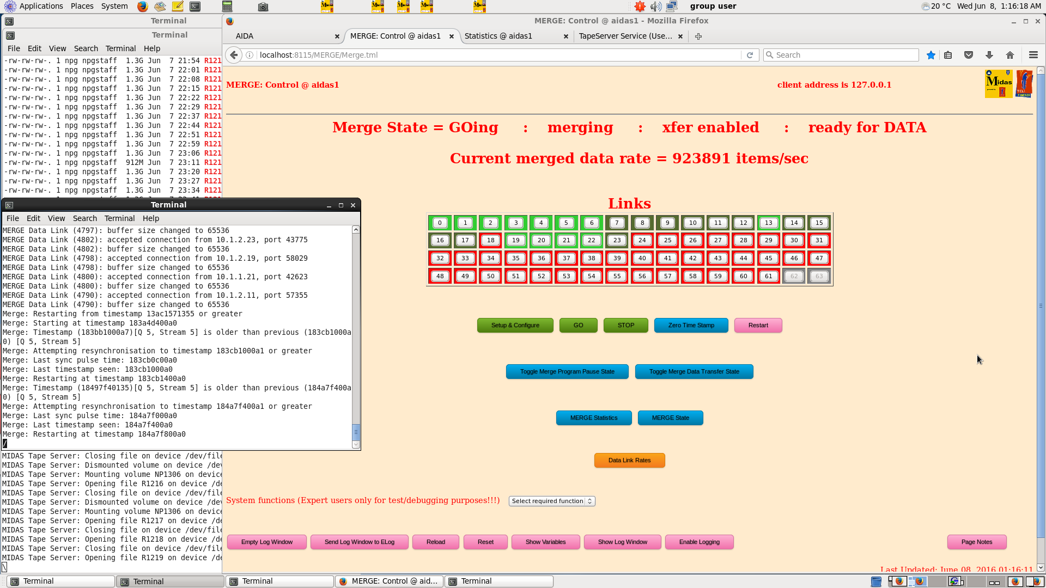This screenshot has width=1046, height=588.
Task: Click the green GO button
Action: tap(579, 325)
